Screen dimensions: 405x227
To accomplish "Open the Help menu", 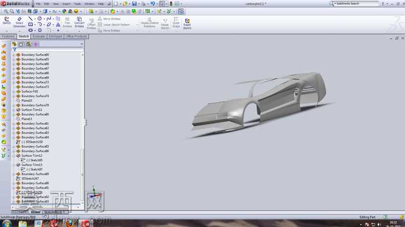I will coord(101,4).
